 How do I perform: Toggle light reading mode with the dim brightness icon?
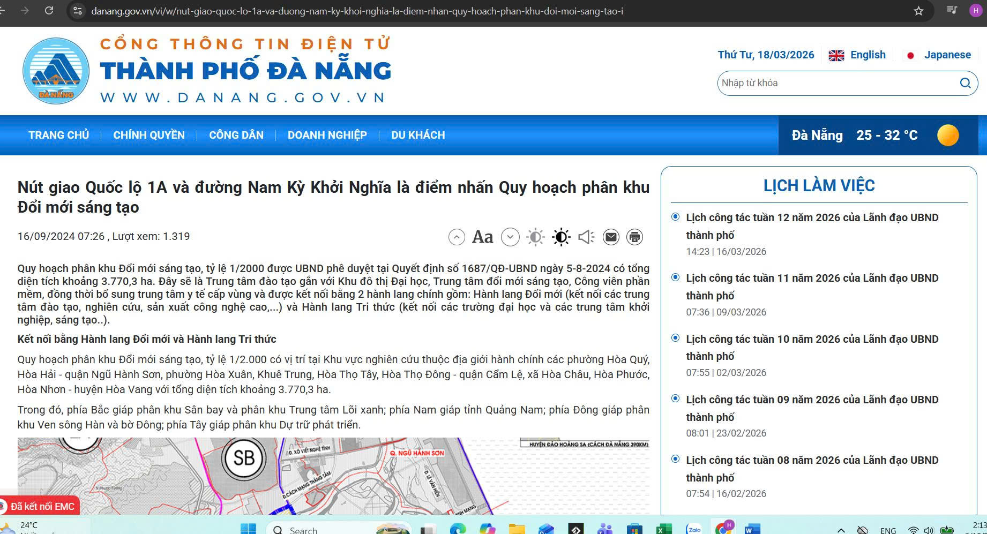[x=534, y=236]
